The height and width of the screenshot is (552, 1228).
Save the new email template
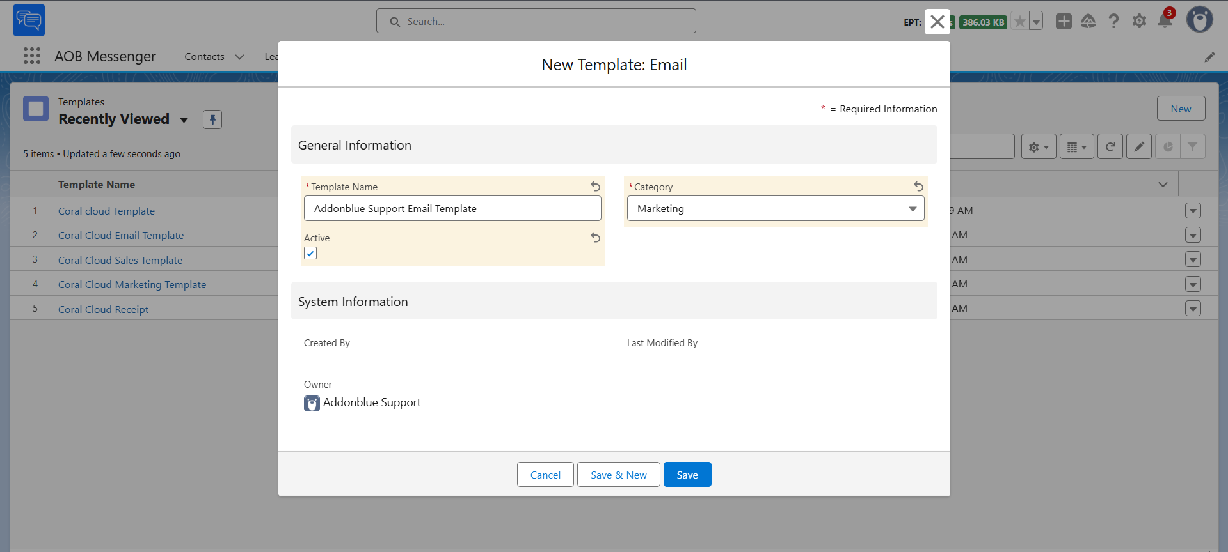click(x=687, y=475)
